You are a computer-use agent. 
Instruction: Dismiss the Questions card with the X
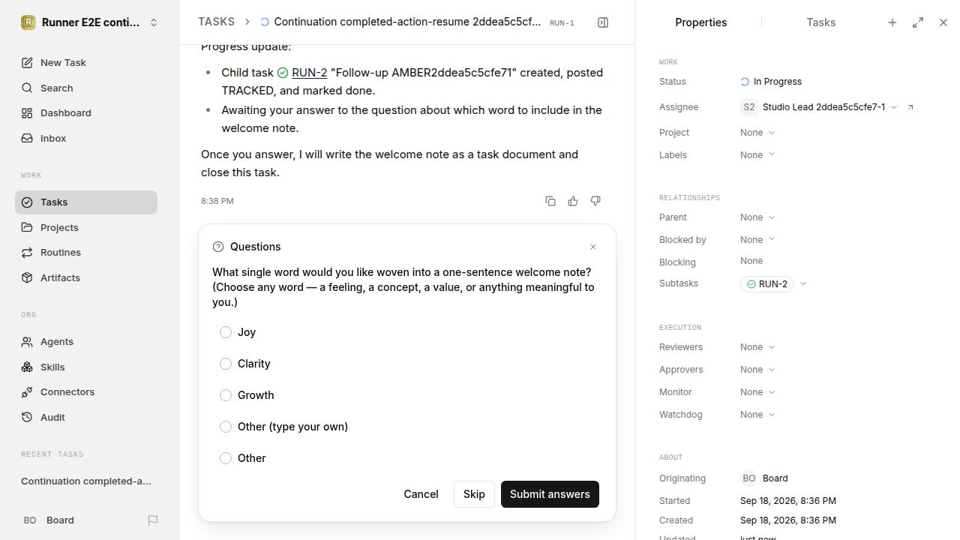[x=593, y=247]
